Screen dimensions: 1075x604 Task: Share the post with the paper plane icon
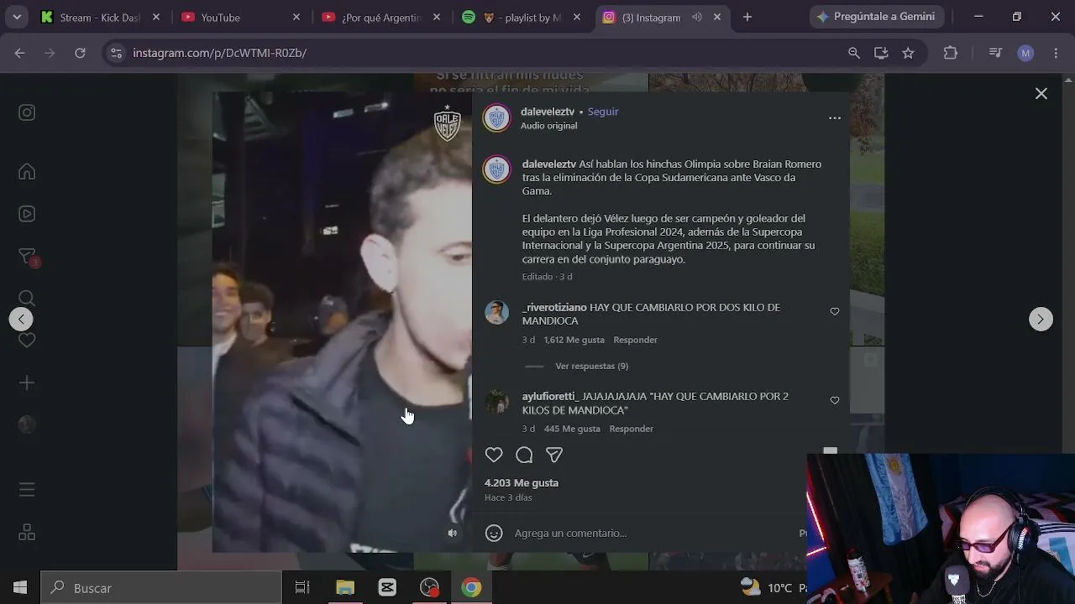tap(554, 455)
